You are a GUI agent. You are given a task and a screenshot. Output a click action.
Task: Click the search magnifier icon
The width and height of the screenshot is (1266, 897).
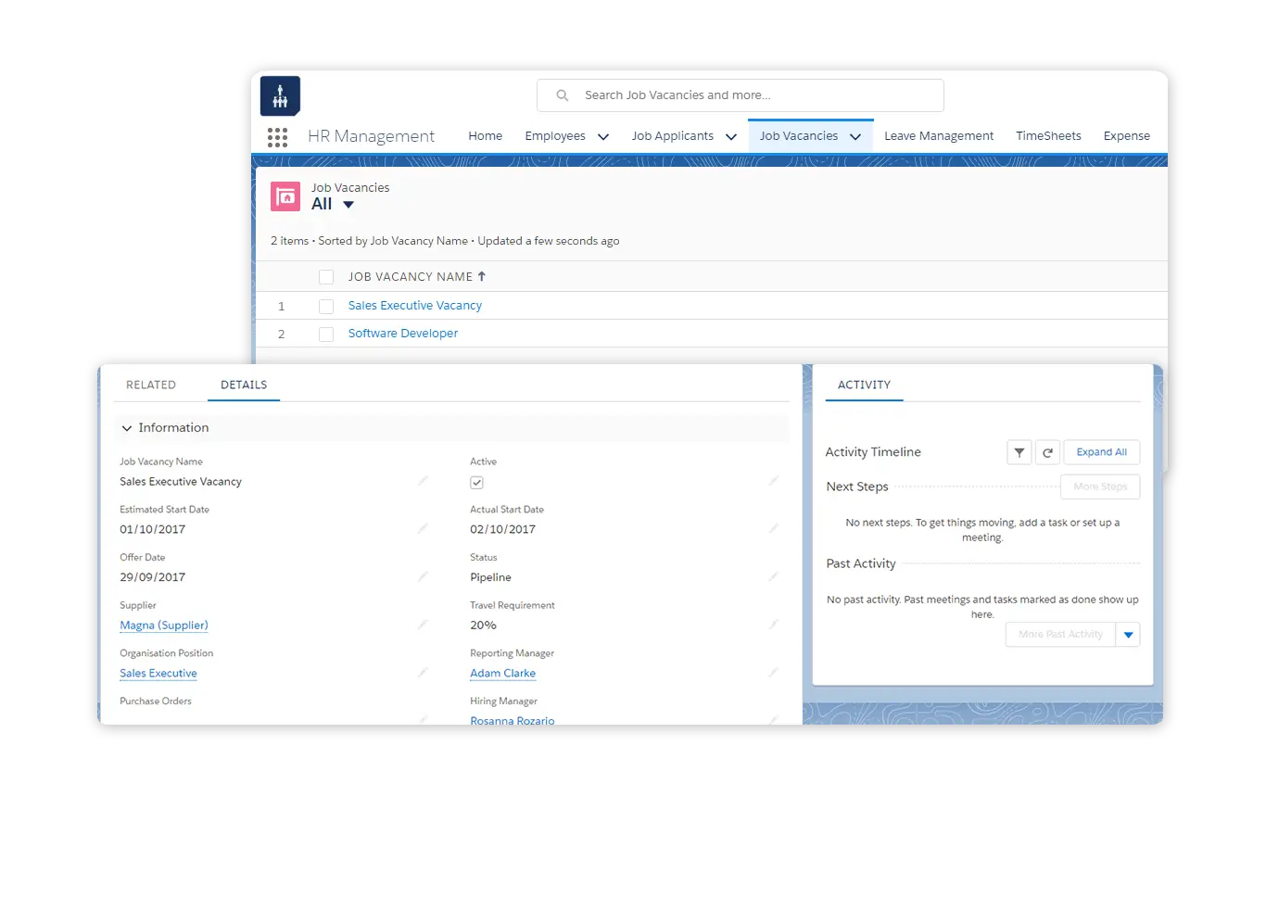tap(562, 95)
